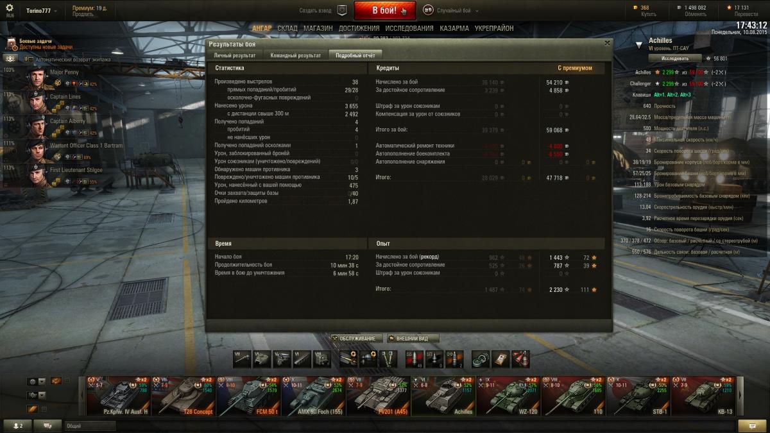Tick the checkbox beside the pencil carousel filter

point(44,409)
